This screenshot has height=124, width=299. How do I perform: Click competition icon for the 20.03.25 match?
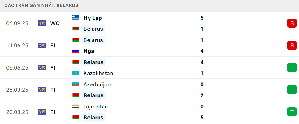42,112
